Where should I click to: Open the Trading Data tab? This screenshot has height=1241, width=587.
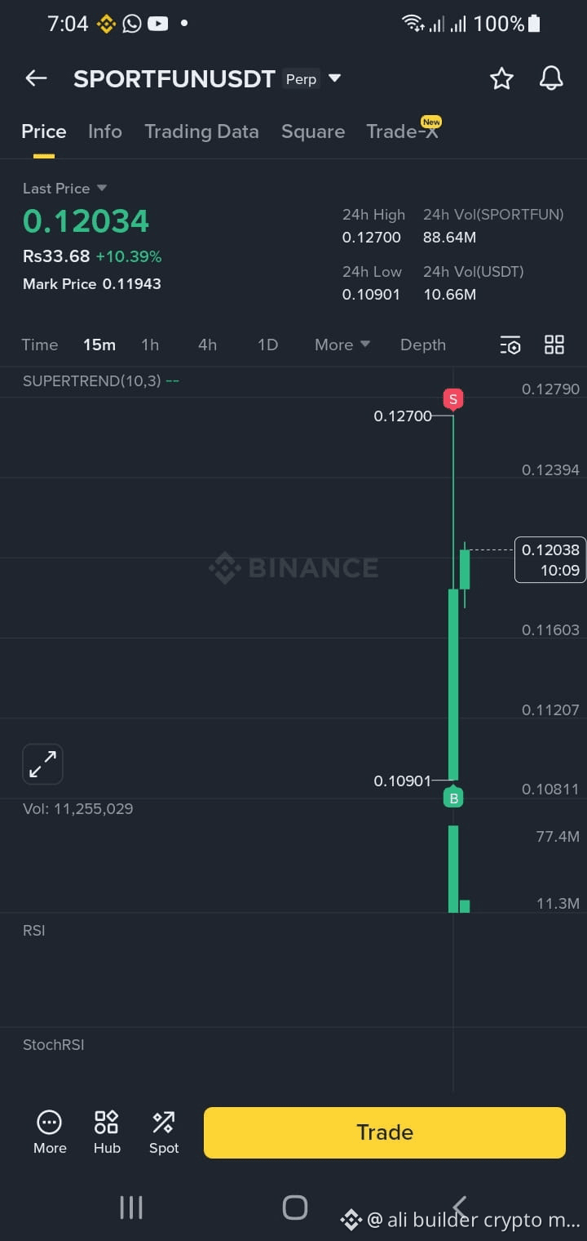(201, 132)
